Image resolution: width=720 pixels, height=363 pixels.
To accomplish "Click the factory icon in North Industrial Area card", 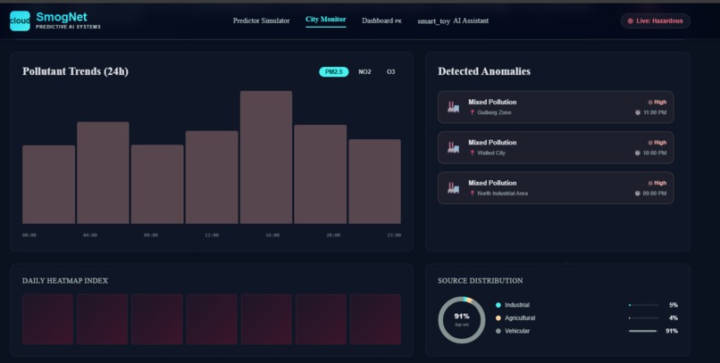I will pyautogui.click(x=453, y=188).
